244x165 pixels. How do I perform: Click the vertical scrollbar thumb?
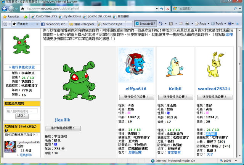tap(240, 64)
